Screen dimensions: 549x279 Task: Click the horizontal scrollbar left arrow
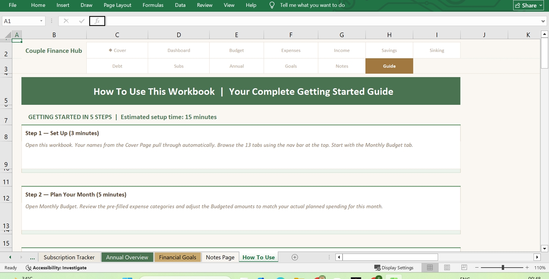pos(339,257)
